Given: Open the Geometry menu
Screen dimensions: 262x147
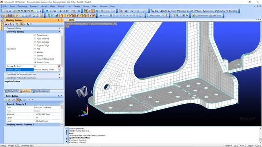Looking at the screenshot, I should (22, 7).
